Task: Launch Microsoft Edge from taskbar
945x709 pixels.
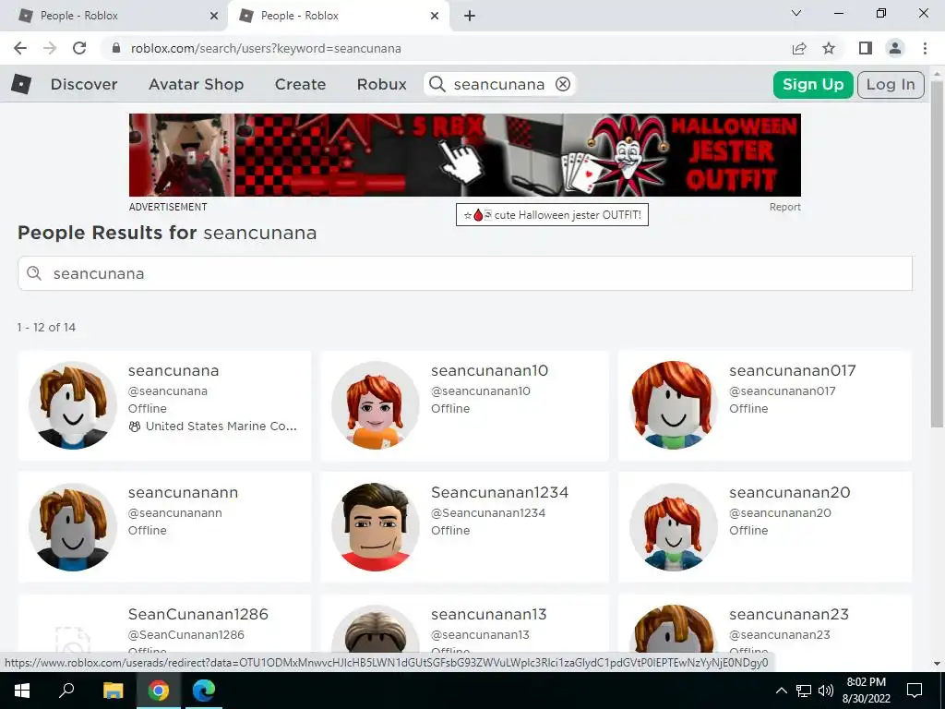Action: (x=204, y=691)
